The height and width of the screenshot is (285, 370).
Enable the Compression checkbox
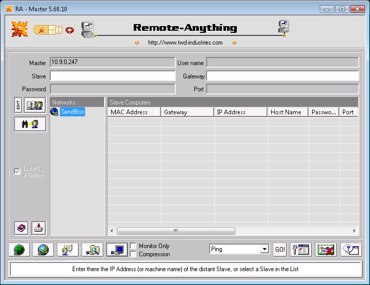(x=133, y=254)
